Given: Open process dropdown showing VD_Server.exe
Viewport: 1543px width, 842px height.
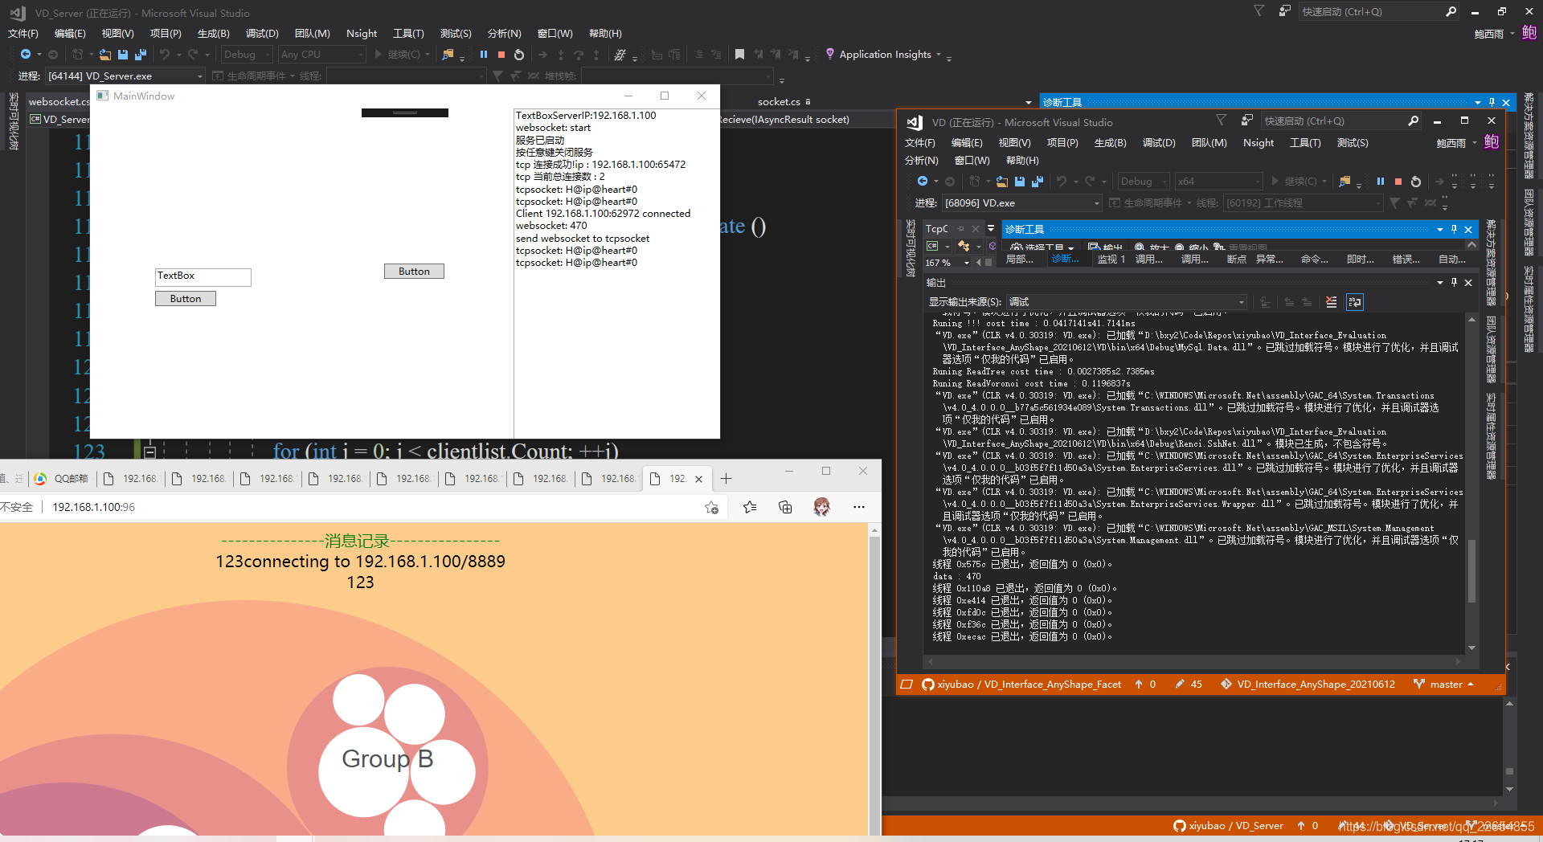Looking at the screenshot, I should [x=125, y=76].
